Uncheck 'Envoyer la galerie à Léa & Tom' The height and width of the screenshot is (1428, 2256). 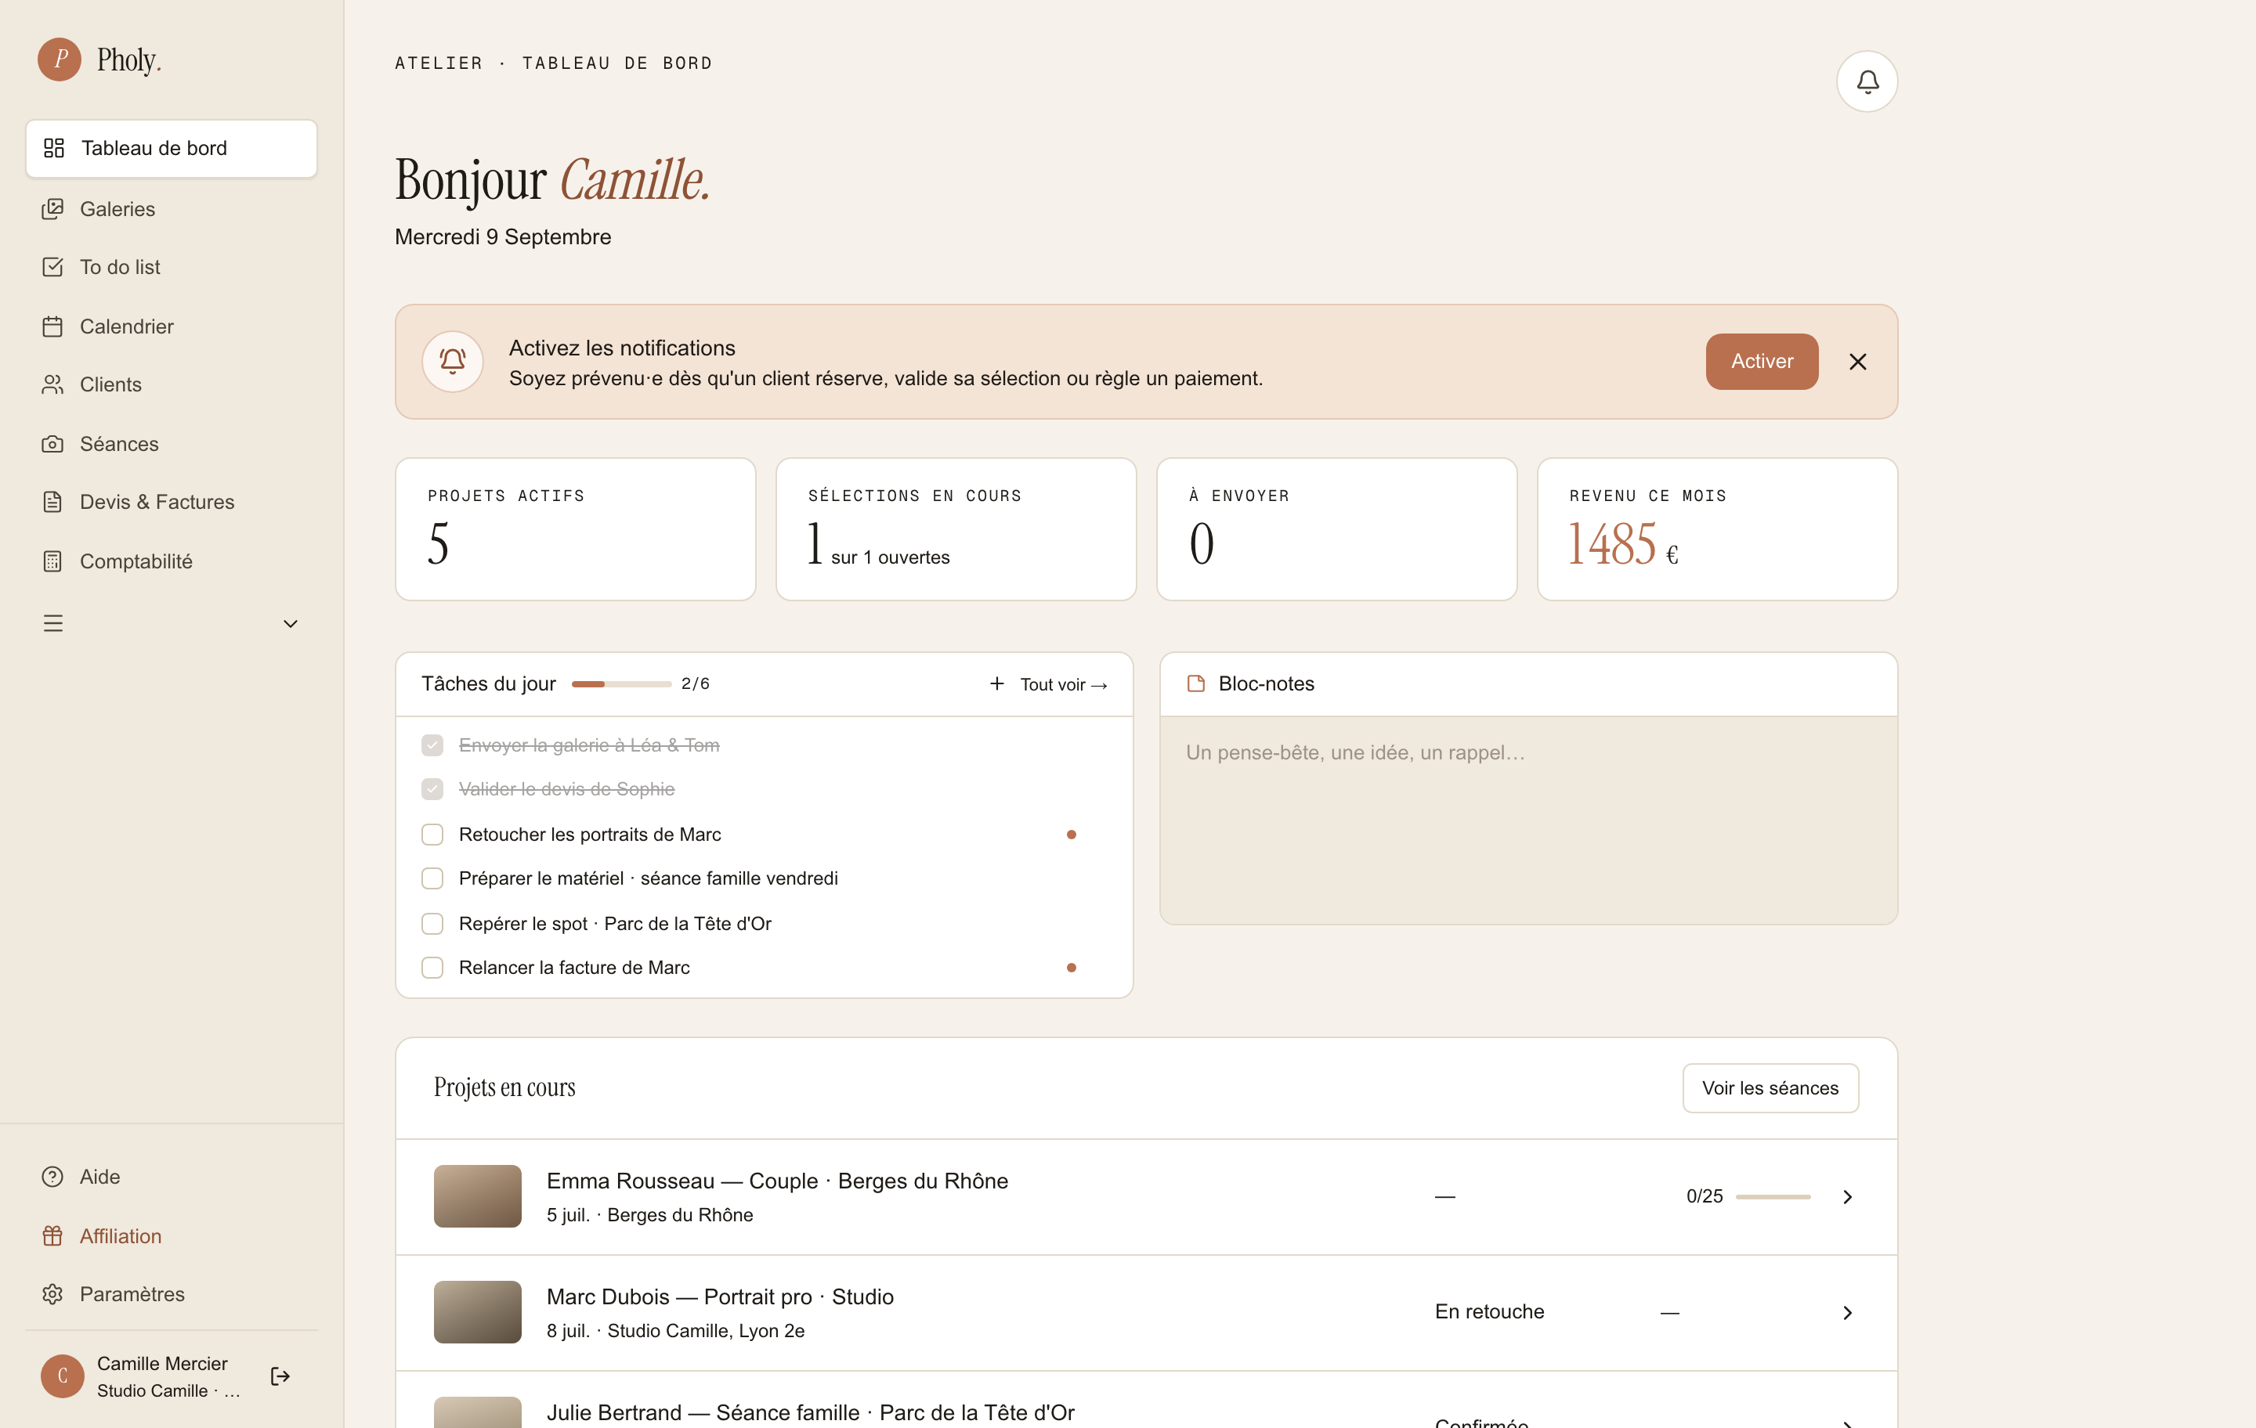[432, 745]
